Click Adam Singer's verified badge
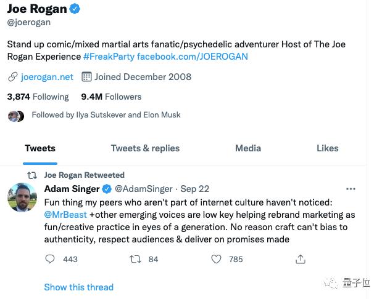The image size is (382, 299). (x=106, y=189)
